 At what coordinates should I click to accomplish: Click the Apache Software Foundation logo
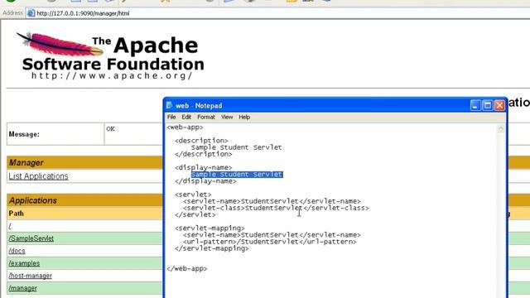[x=111, y=55]
